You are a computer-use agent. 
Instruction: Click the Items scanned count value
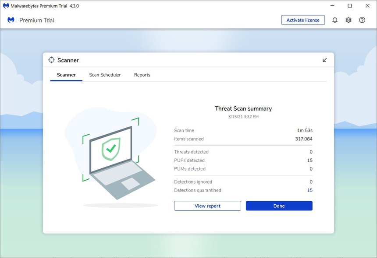(x=304, y=139)
